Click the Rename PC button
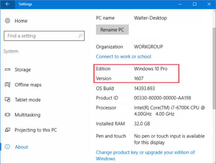 click(112, 30)
